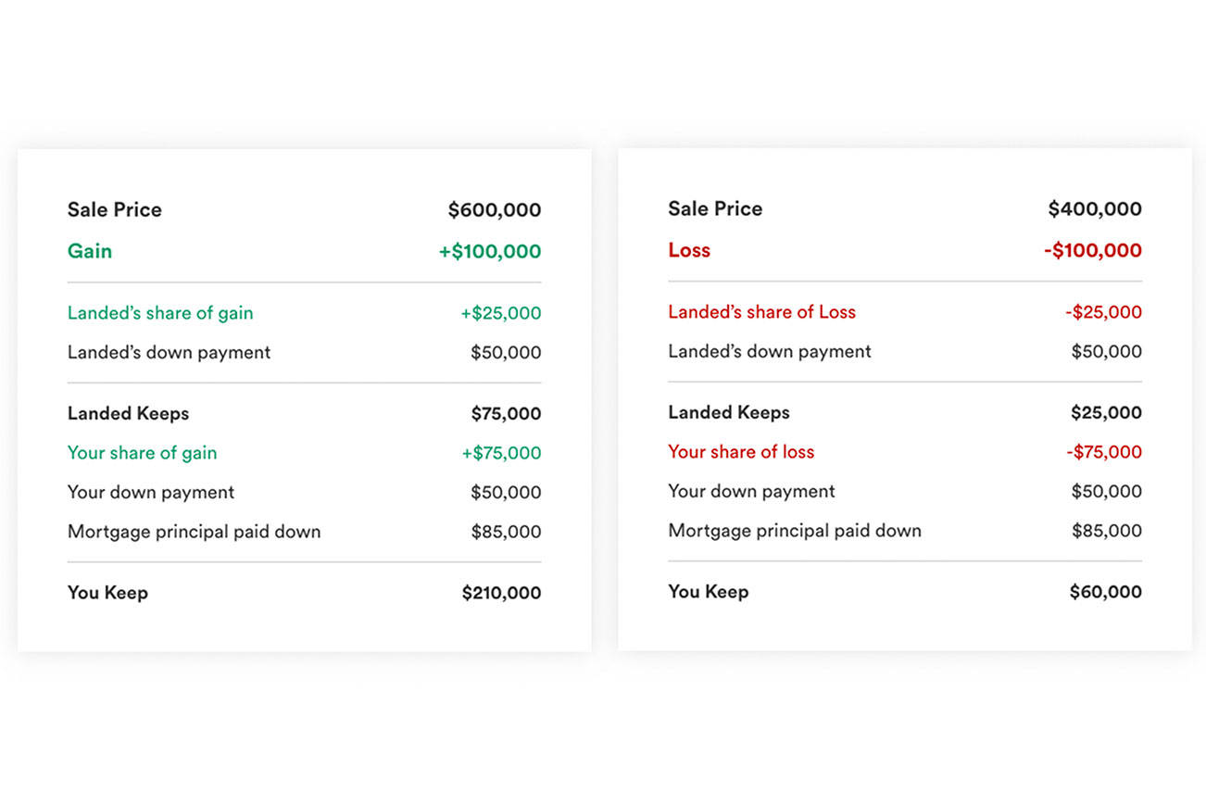Click the "Landed's share of gain" text
The image size is (1206, 804).
(160, 313)
